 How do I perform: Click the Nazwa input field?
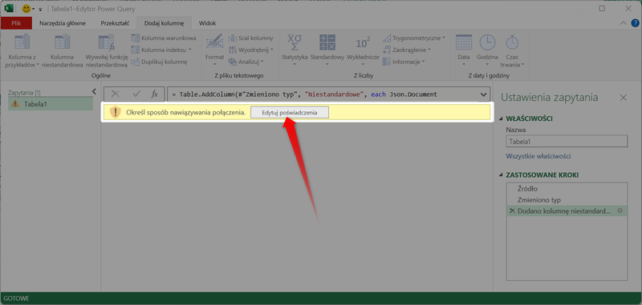pyautogui.click(x=567, y=142)
